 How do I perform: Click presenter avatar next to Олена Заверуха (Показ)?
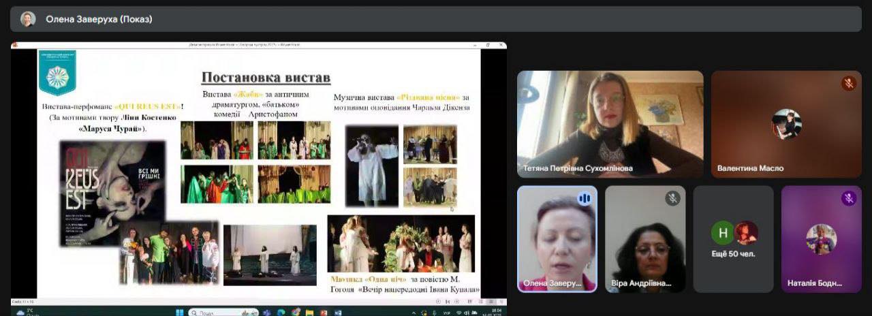(28, 19)
